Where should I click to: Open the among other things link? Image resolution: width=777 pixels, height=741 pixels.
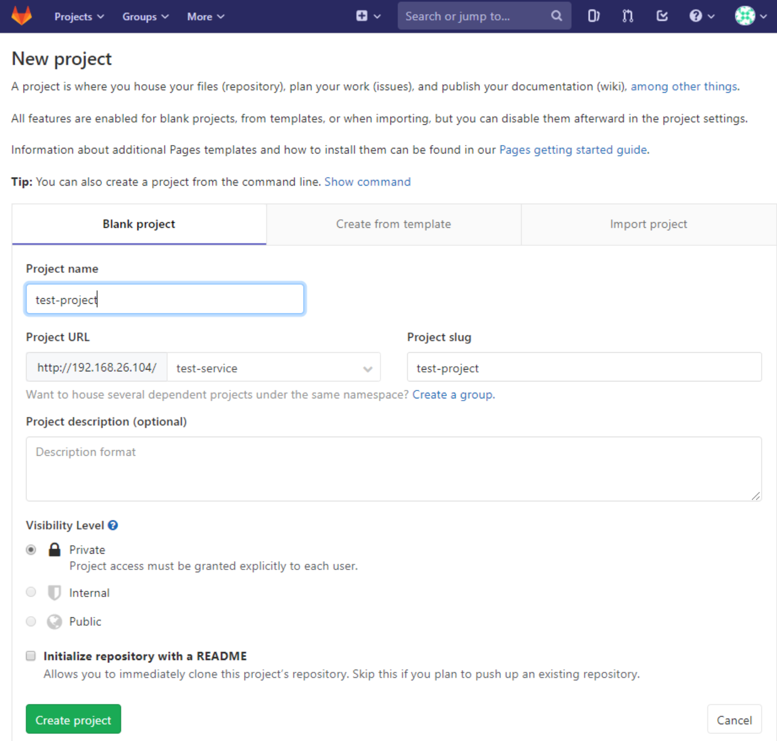click(684, 87)
